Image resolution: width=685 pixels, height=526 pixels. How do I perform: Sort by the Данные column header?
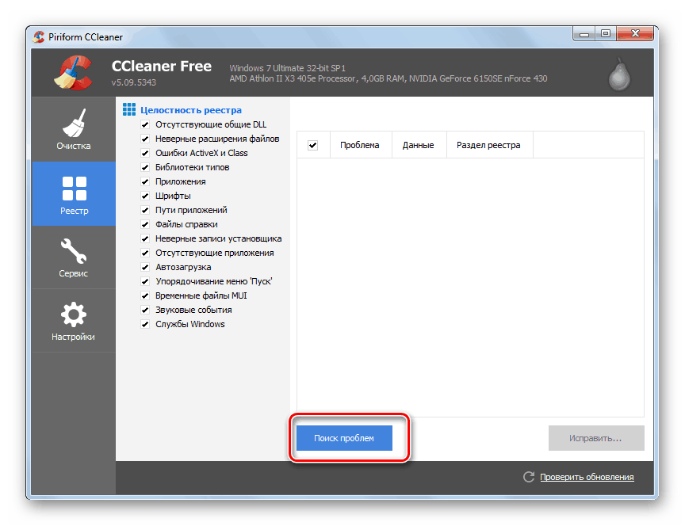(x=419, y=145)
